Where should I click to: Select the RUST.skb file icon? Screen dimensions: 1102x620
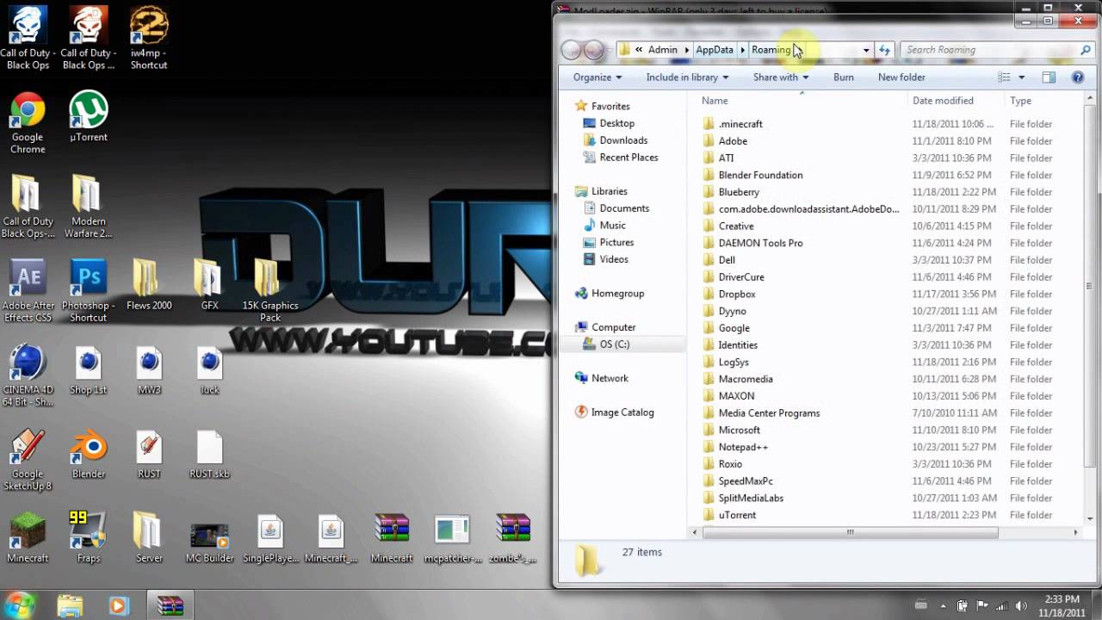point(209,455)
